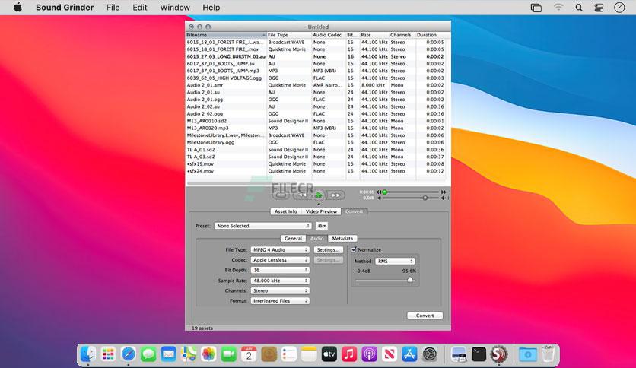636x368 pixels.
Task: Click the volume slider knob
Action: pyautogui.click(x=425, y=198)
